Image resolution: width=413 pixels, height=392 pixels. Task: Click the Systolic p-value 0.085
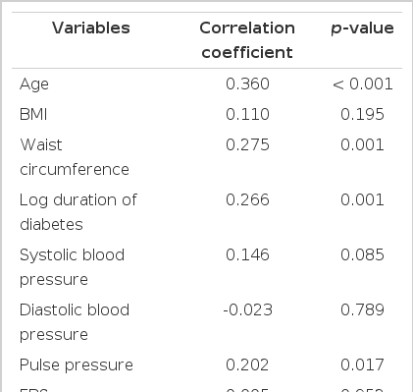(362, 254)
